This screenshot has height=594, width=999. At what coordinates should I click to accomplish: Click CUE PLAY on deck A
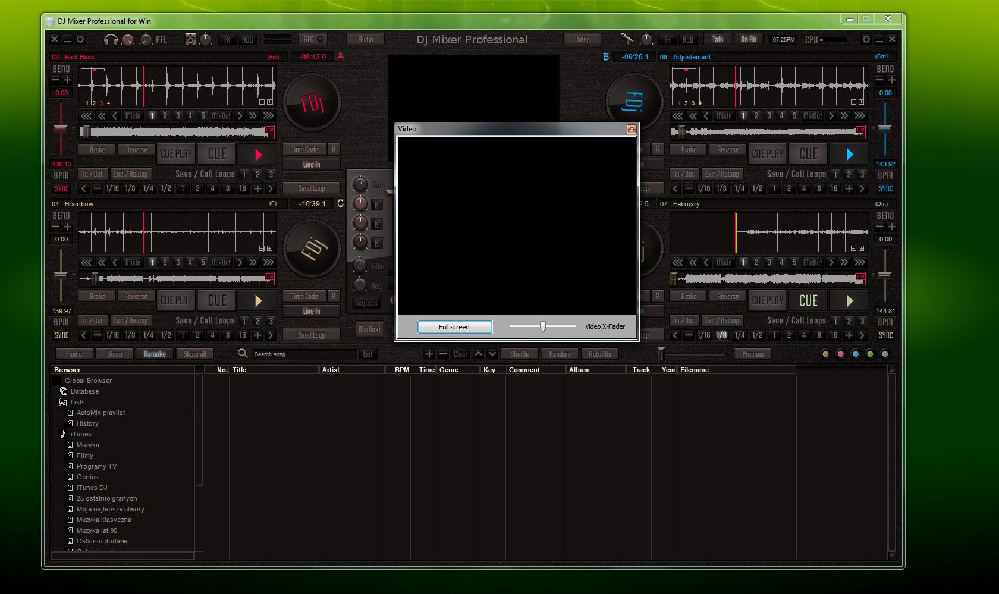177,154
